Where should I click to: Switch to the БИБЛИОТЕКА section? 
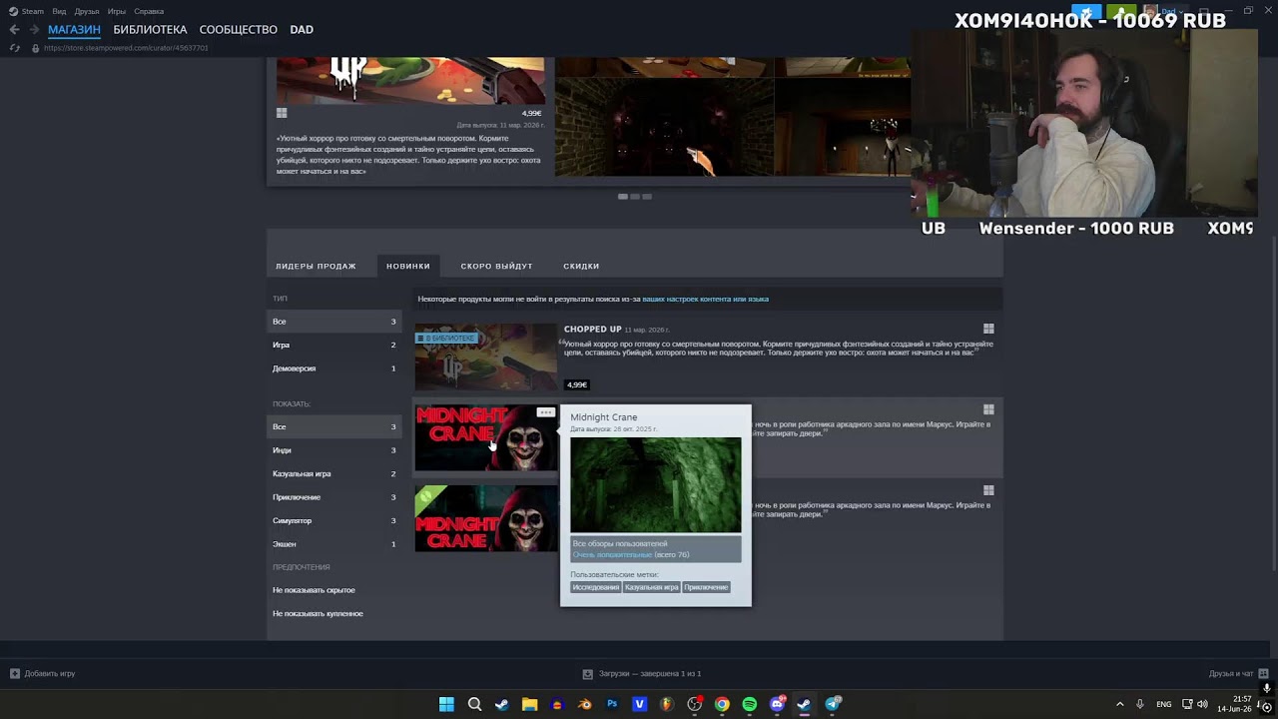pos(150,30)
